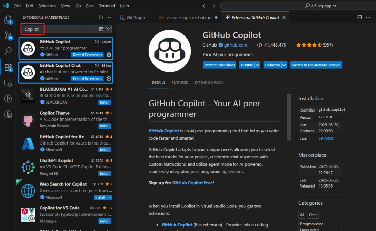Select the Extensions view icon in activity bar
Screen dimensions: 376x231
pyautogui.click(x=8, y=67)
